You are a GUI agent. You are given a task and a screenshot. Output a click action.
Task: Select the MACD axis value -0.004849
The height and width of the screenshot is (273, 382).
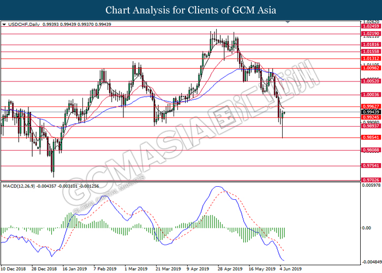pyautogui.click(x=372, y=262)
